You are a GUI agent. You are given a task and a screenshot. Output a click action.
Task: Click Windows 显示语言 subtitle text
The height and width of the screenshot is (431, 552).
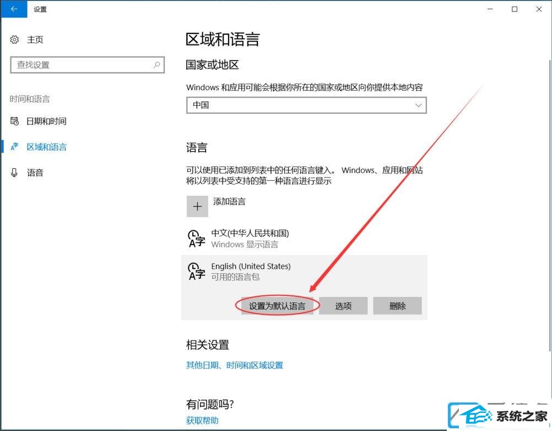(x=245, y=244)
